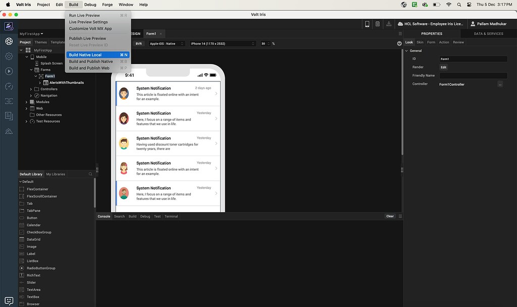
Task: Open the Forge menu
Action: click(107, 5)
